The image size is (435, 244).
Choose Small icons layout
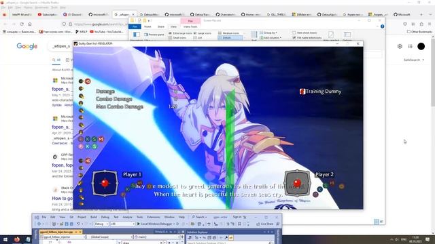[x=177, y=38]
